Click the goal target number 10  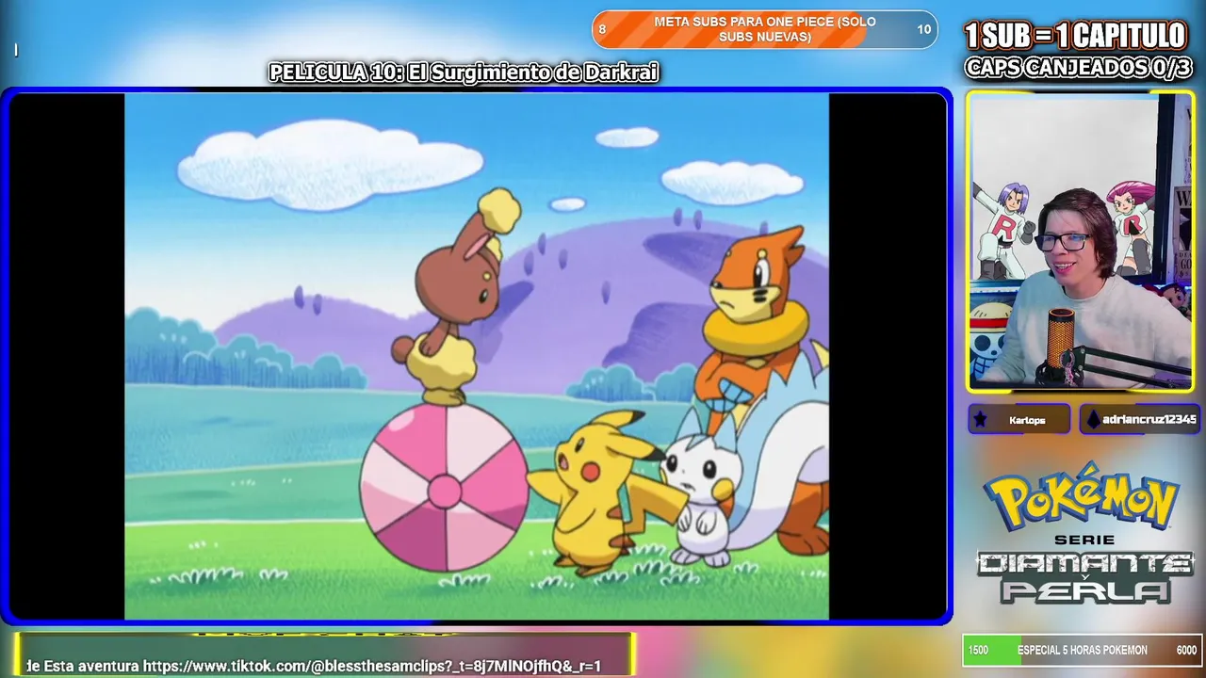tap(923, 29)
